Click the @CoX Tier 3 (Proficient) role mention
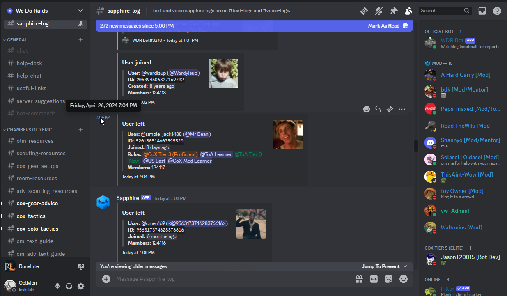 (x=170, y=154)
